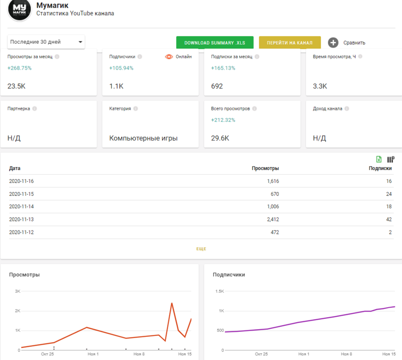Toggle the Онлайн eye indicator
Screen dimensions: 402x360
[169, 57]
